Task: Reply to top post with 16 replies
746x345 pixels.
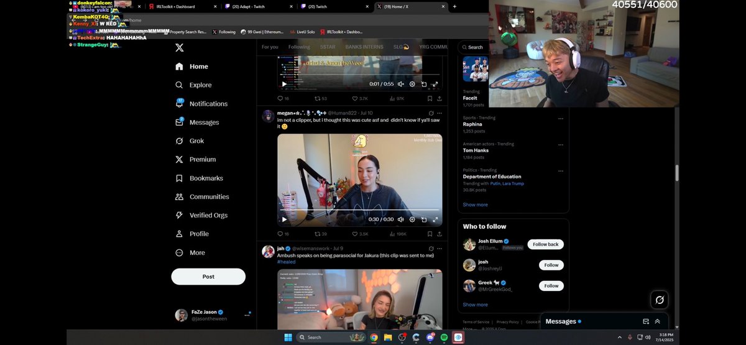Action: pos(283,98)
